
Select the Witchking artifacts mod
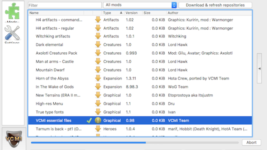(x=53, y=36)
